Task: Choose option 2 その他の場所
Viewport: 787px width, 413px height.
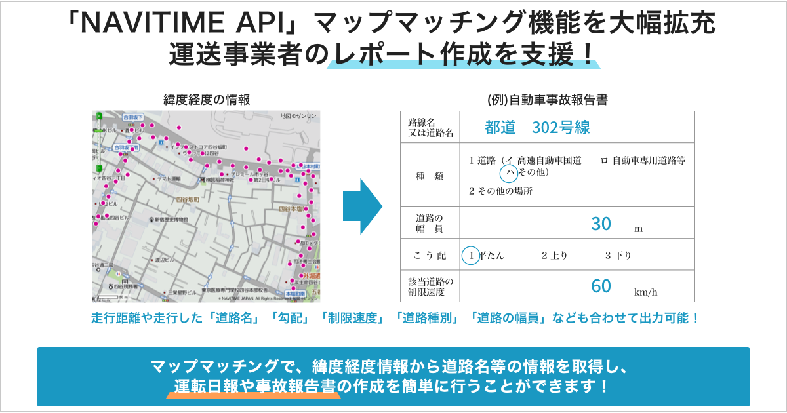Action: (500, 191)
